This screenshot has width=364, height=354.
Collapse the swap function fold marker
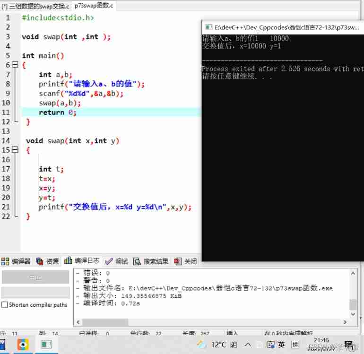pos(15,150)
